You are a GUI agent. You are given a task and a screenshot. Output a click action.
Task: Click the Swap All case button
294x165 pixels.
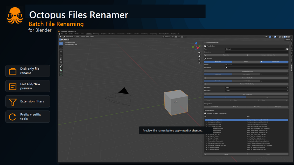(x=236, y=107)
